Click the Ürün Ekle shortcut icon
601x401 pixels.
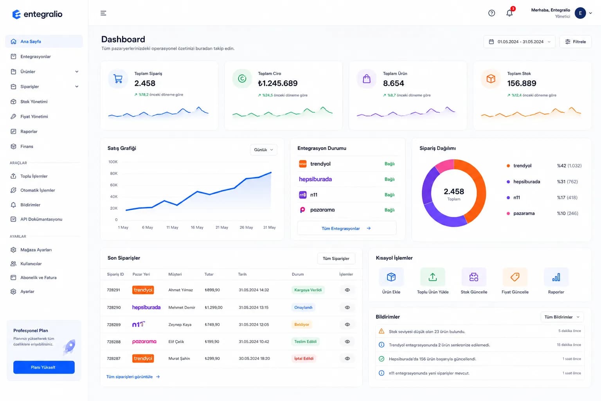391,277
